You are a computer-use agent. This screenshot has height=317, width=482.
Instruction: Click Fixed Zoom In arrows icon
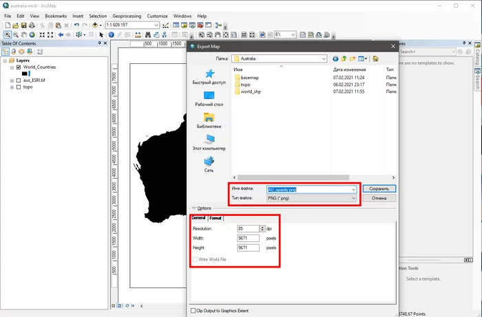coord(42,34)
